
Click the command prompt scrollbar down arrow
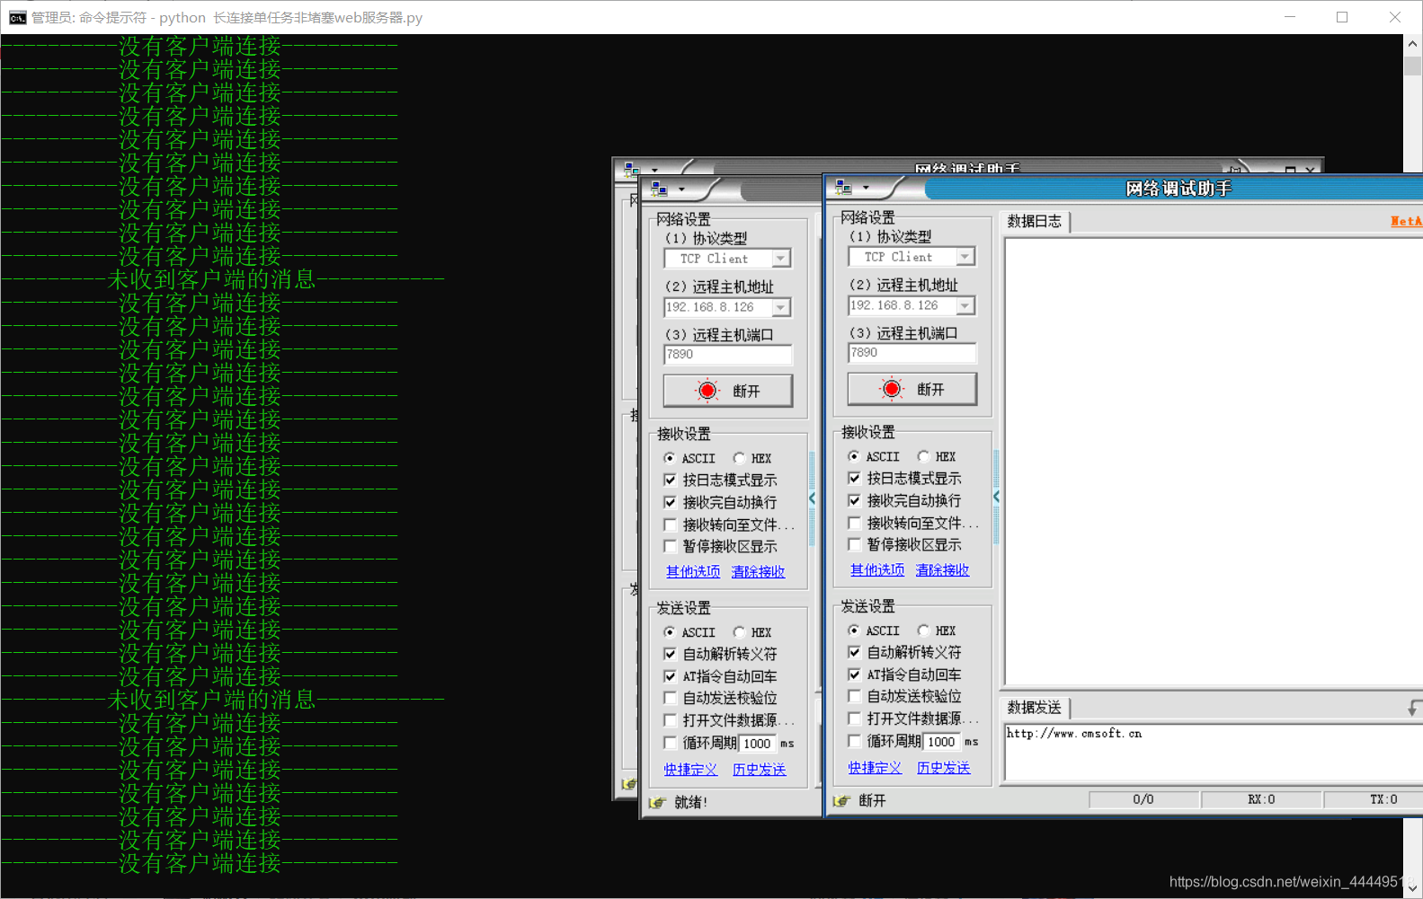tap(1413, 888)
